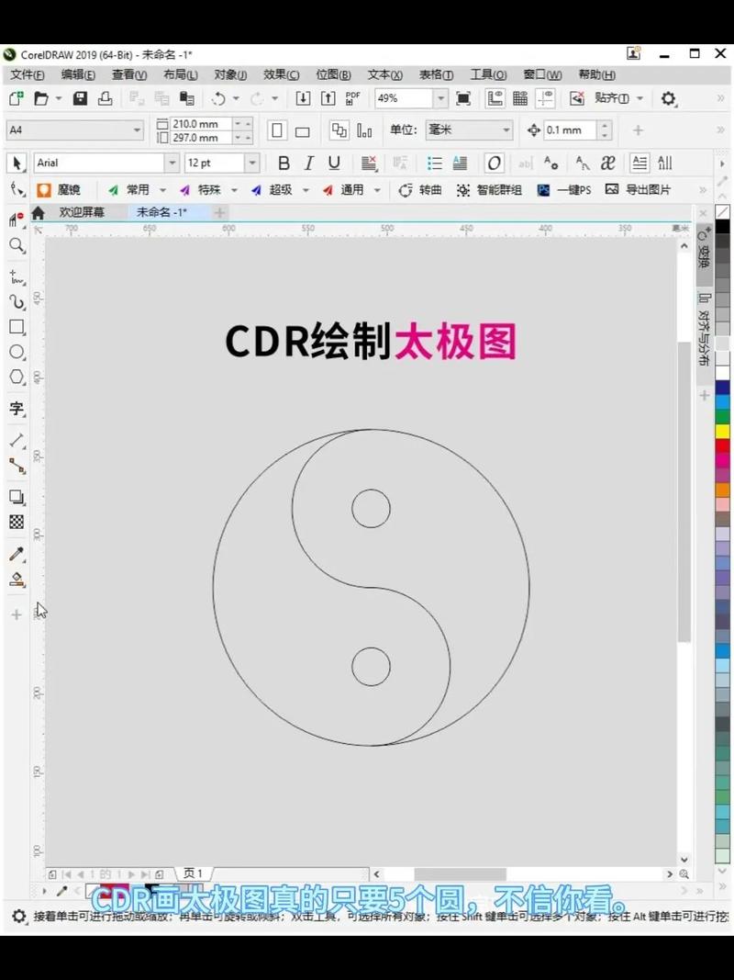Select the Pick tool

pyautogui.click(x=16, y=163)
